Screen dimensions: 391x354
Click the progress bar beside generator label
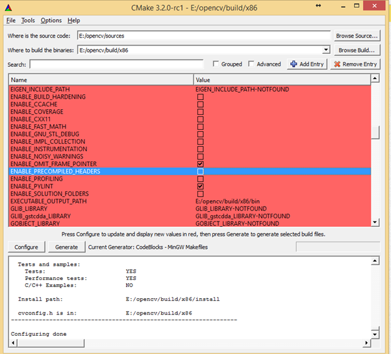[338, 247]
